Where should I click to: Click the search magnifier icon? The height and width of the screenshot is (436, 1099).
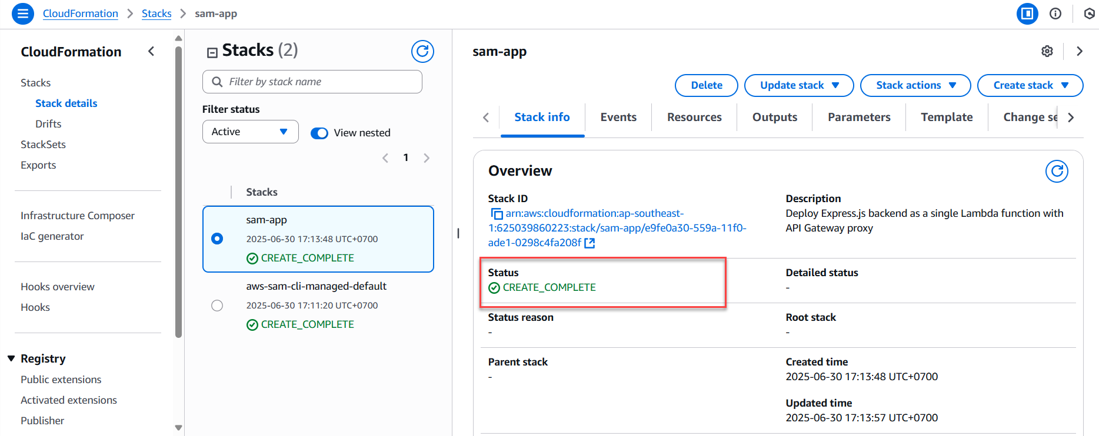[x=217, y=82]
